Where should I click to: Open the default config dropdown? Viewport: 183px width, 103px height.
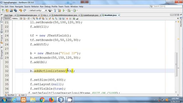pyautogui.click(x=38, y=10)
